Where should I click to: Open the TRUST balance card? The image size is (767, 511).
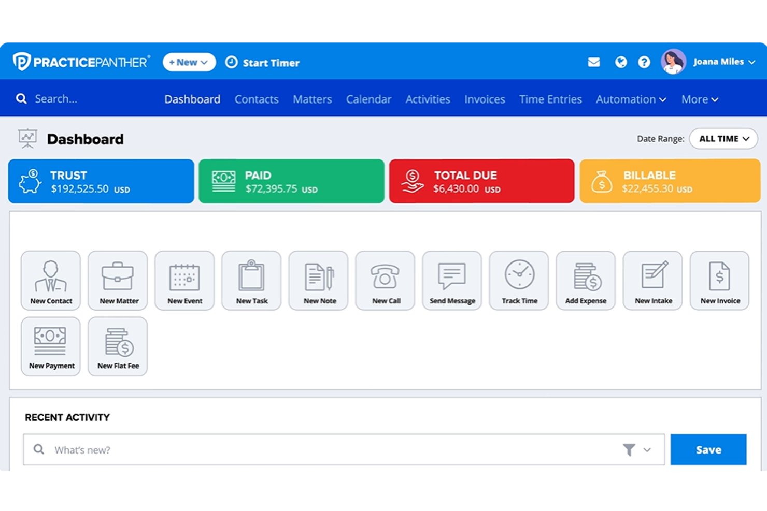(x=101, y=181)
